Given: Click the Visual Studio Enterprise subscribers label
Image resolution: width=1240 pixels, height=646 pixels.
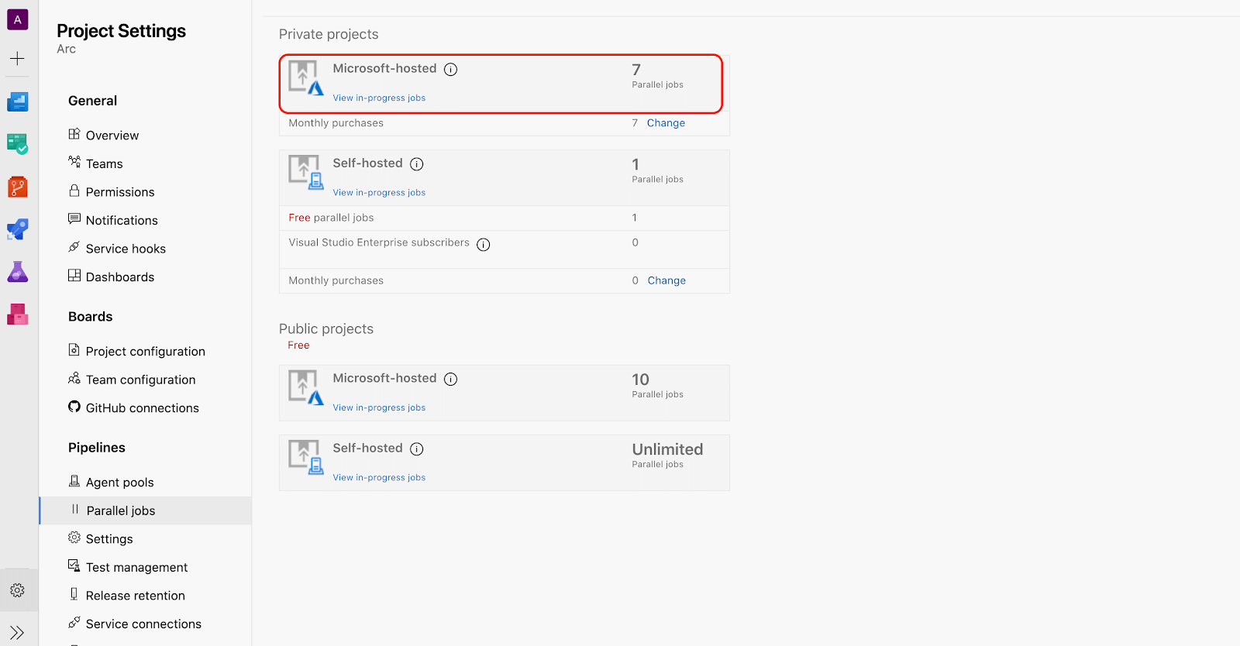Looking at the screenshot, I should coord(379,242).
